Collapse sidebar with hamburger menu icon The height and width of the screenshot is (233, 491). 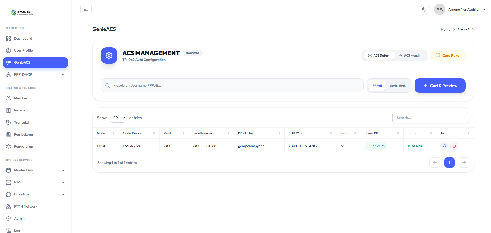coord(86,9)
